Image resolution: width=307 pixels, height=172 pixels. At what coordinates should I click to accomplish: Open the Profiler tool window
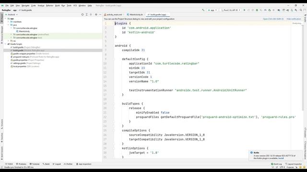tap(68, 164)
